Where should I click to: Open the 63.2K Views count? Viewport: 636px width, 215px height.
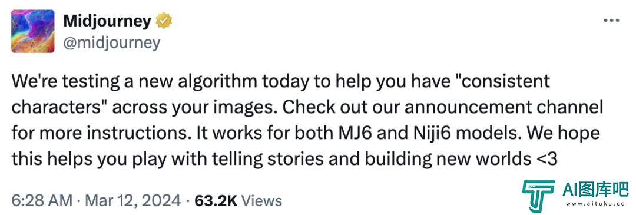coord(238,200)
